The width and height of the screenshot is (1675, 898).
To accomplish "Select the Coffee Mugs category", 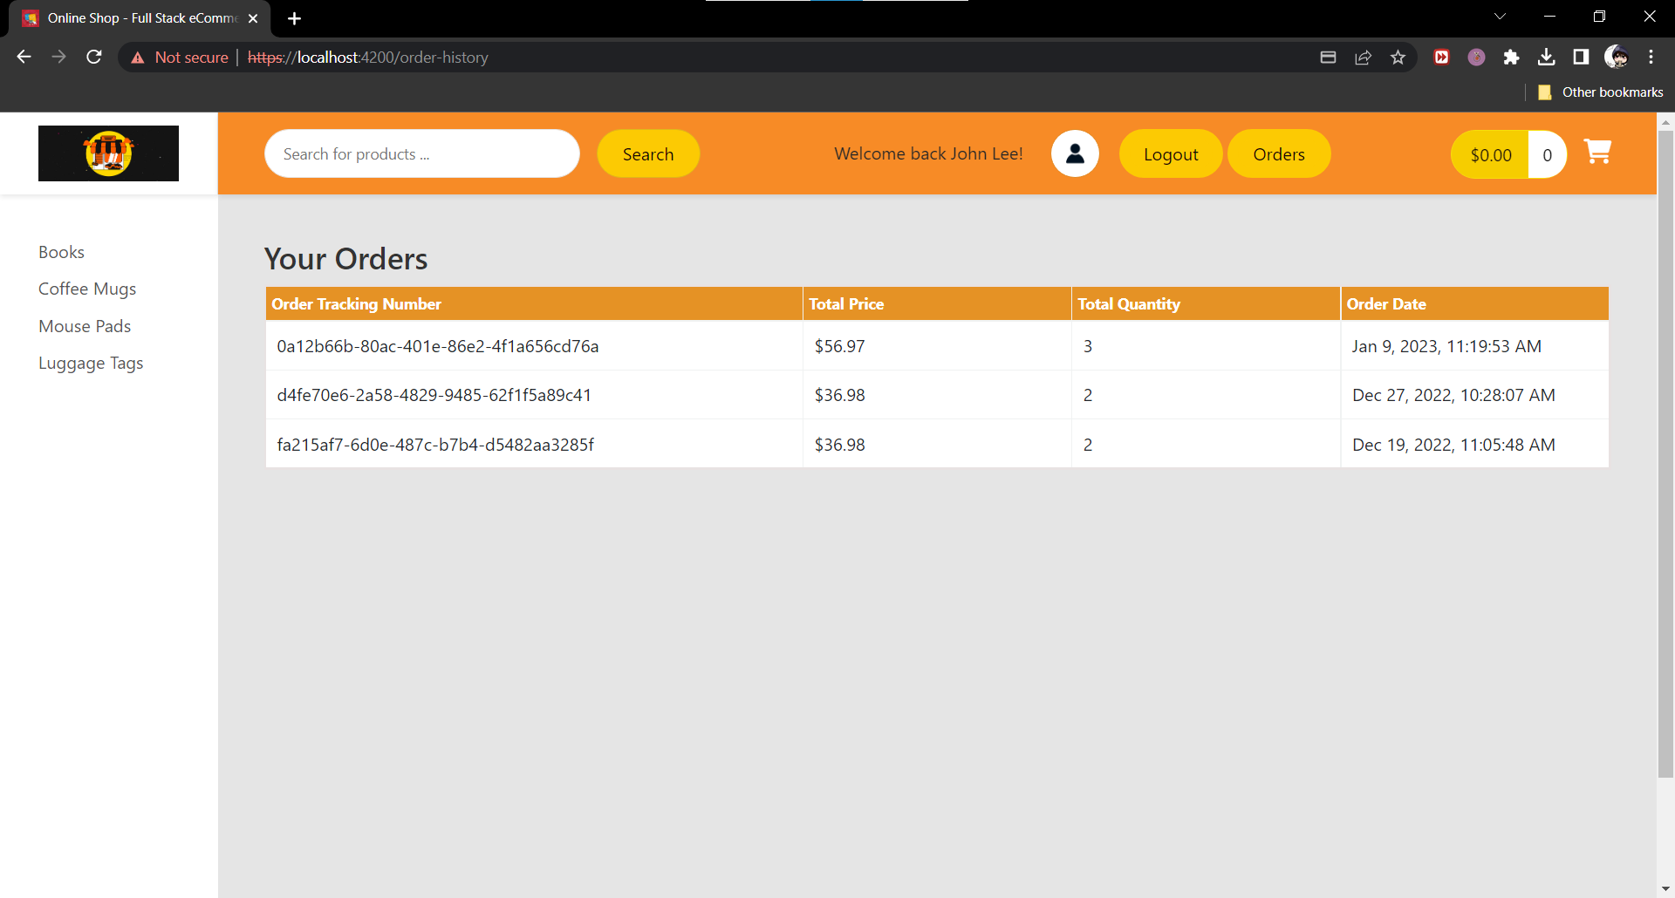I will (87, 289).
